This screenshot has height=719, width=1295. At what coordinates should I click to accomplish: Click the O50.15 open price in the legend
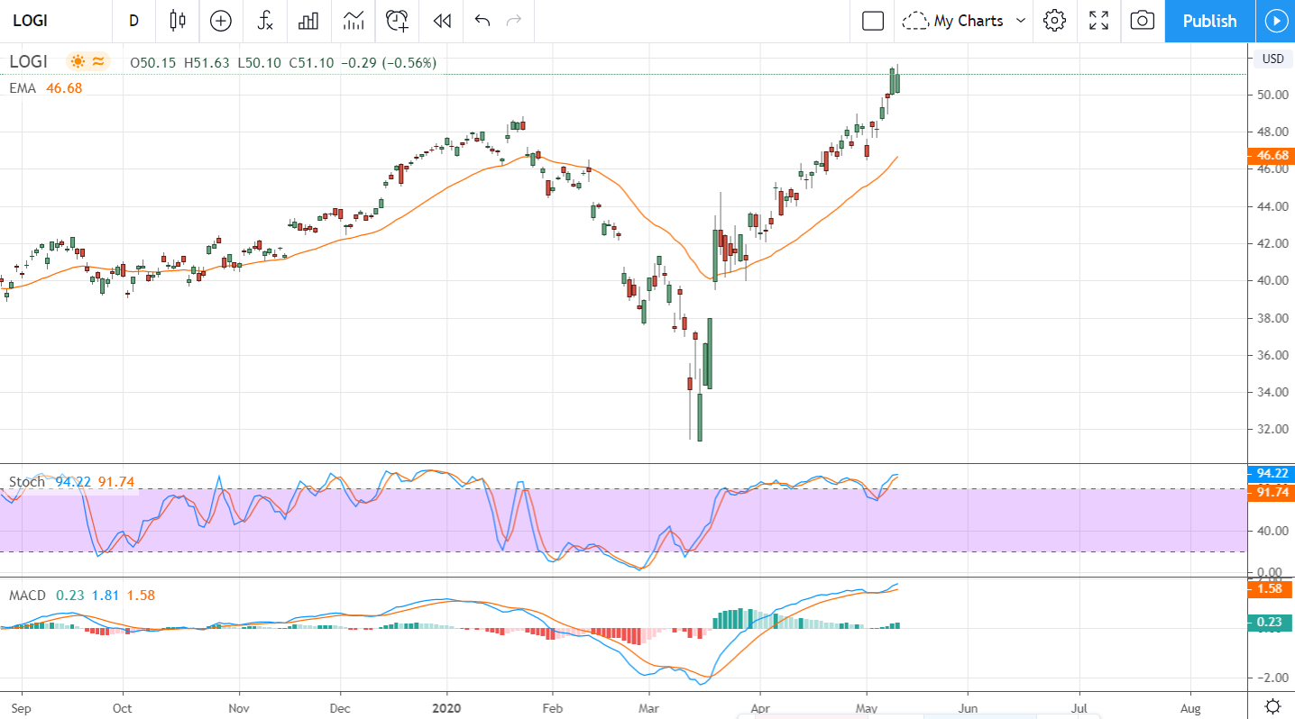point(153,63)
